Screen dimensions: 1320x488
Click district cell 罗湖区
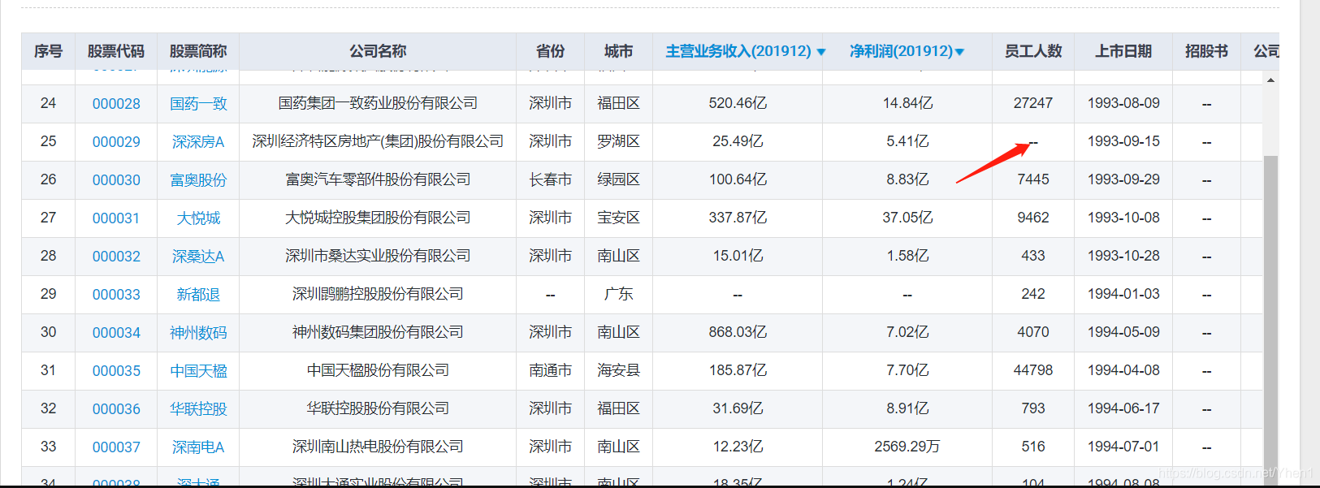coord(618,142)
